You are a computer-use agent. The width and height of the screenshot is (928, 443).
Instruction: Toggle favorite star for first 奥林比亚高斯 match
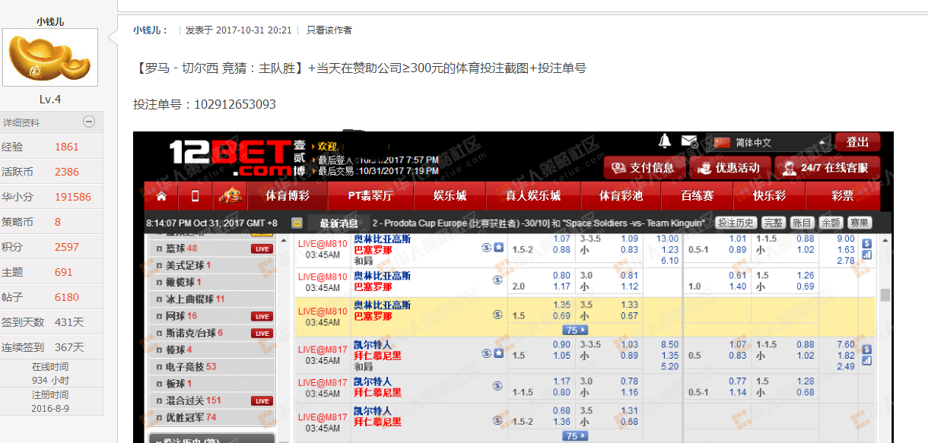pyautogui.click(x=499, y=247)
